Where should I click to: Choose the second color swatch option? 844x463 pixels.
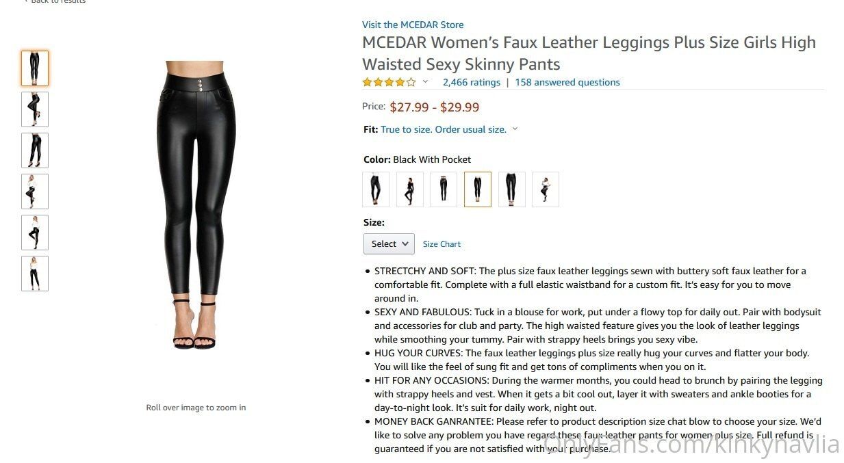point(409,189)
